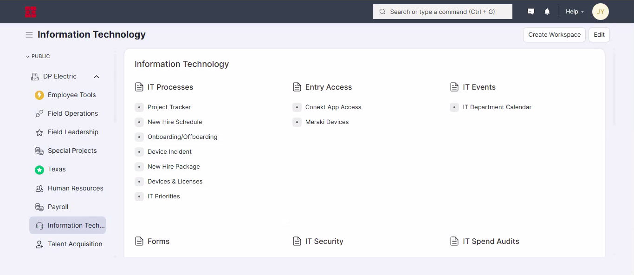Screen dimensions: 634x275
Task: Click the main content vertical scrollbar
Action: coord(614,88)
